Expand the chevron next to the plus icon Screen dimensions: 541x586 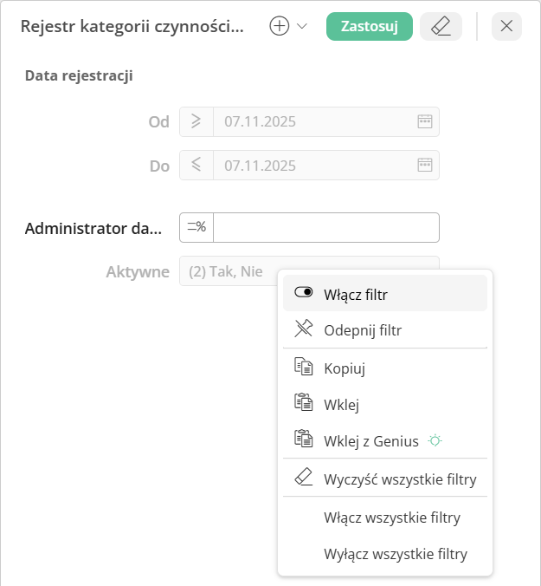click(x=302, y=27)
